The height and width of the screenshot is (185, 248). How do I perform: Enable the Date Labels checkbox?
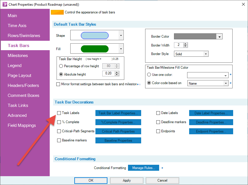pyautogui.click(x=158, y=113)
